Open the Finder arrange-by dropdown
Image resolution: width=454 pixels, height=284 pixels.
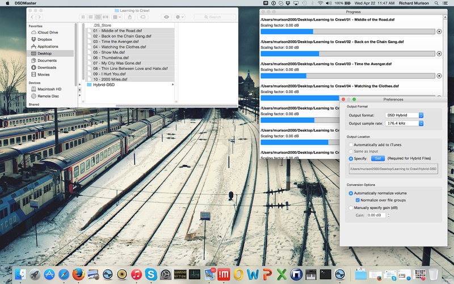click(x=117, y=17)
